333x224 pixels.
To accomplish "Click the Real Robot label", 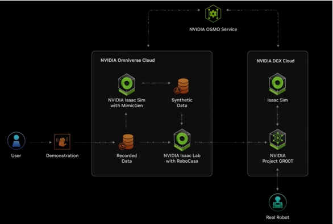I will tap(277, 217).
